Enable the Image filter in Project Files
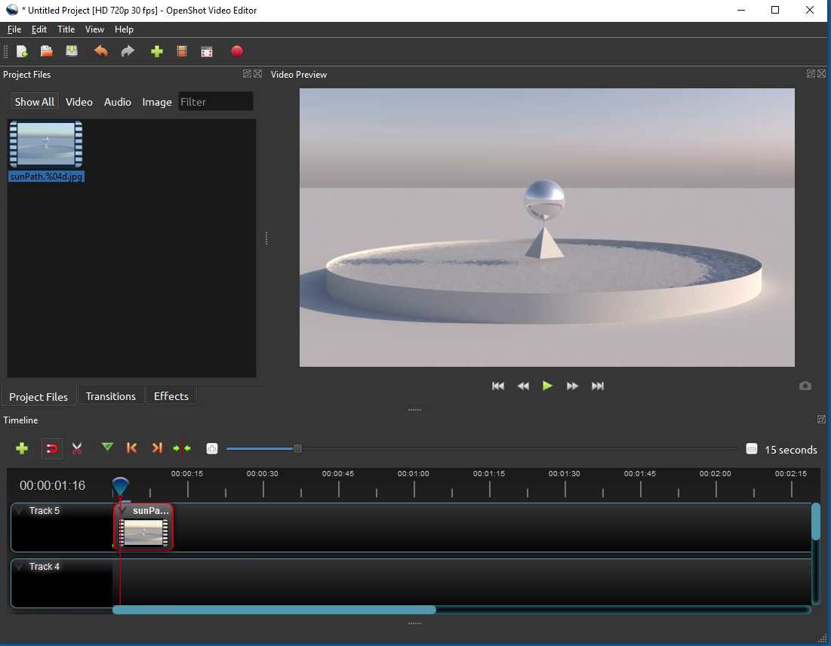 (156, 101)
